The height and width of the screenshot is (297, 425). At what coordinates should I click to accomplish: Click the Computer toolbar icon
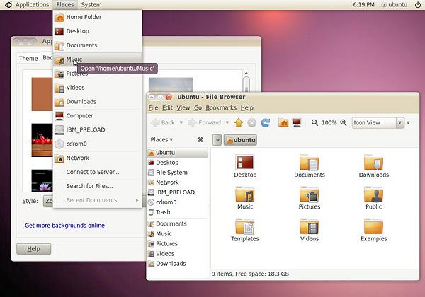(297, 122)
